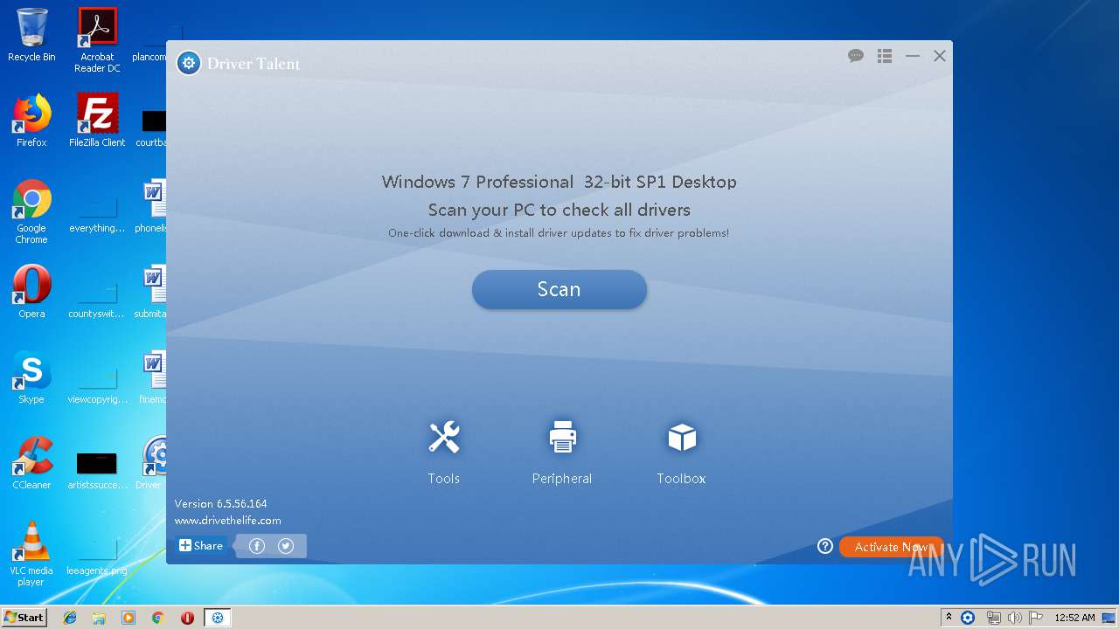Open viewcopyrig... desktop file

97,384
